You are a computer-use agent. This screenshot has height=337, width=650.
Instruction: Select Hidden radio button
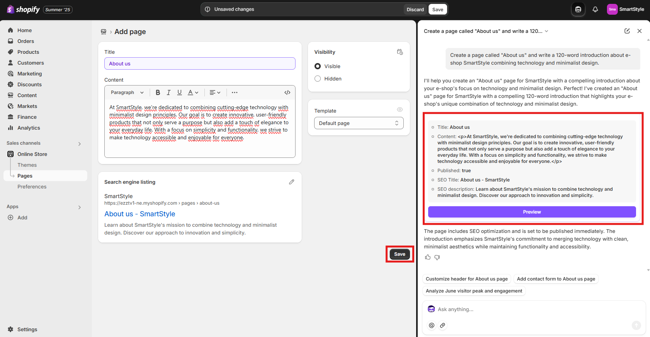click(318, 79)
